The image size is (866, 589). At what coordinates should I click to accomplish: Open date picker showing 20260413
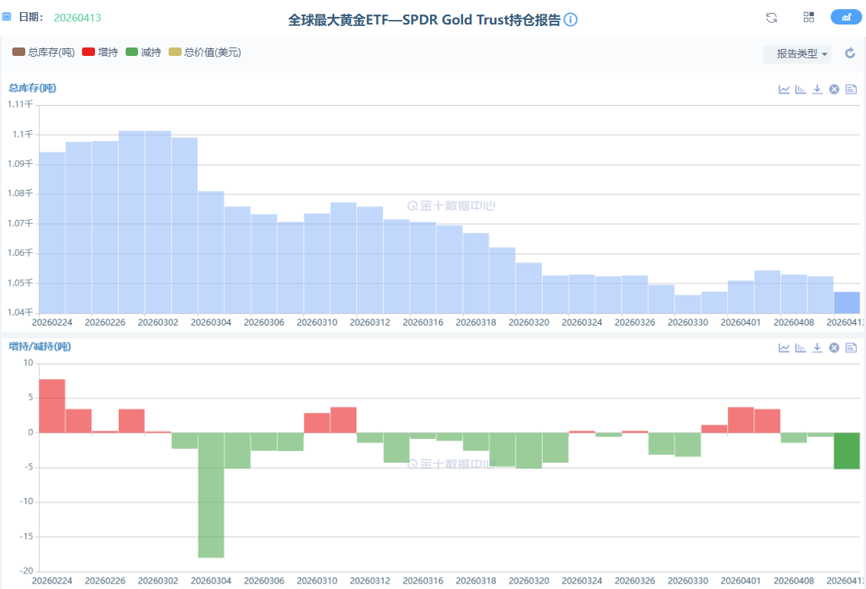[x=77, y=18]
